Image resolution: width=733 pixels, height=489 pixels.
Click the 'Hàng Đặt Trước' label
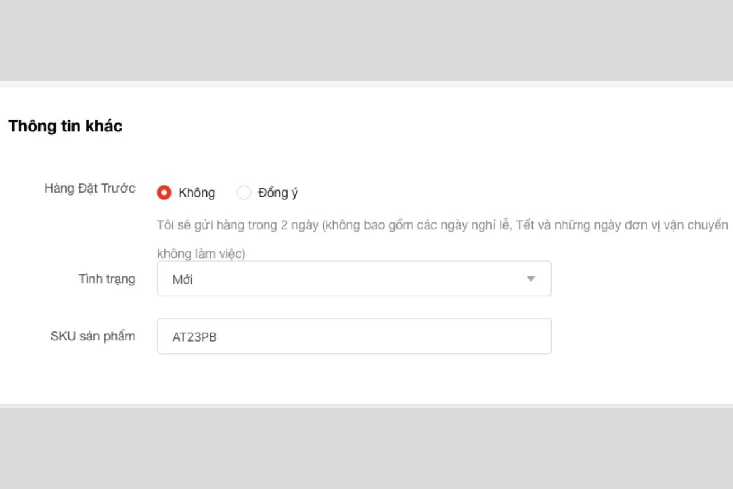(x=90, y=188)
